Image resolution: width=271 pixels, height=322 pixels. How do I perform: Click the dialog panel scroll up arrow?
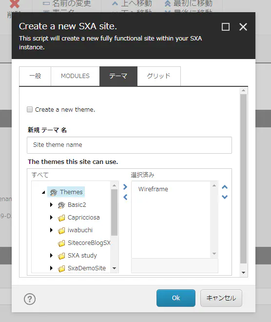[x=243, y=90]
